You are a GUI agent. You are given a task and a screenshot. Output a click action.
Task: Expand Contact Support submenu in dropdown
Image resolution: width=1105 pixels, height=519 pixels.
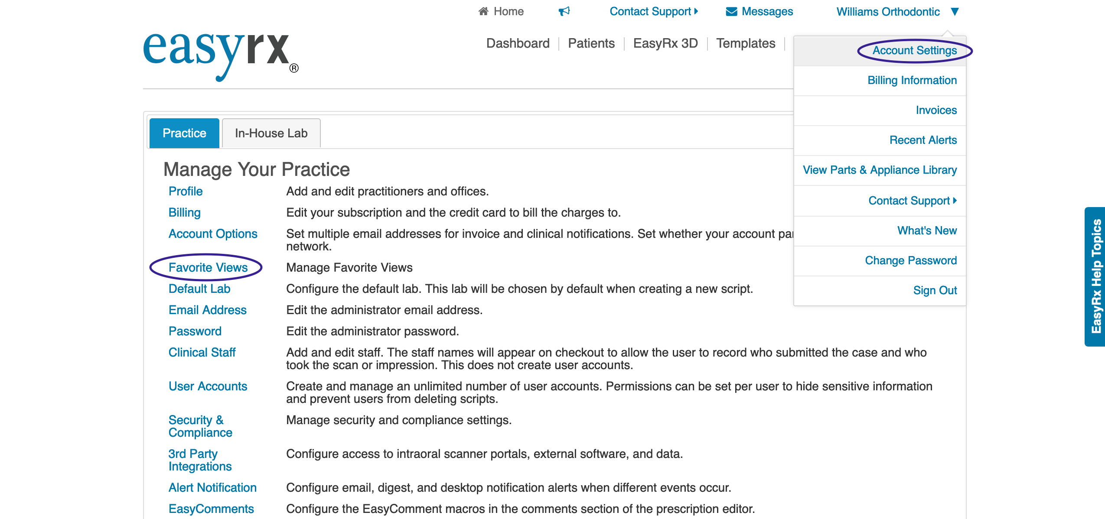point(912,201)
